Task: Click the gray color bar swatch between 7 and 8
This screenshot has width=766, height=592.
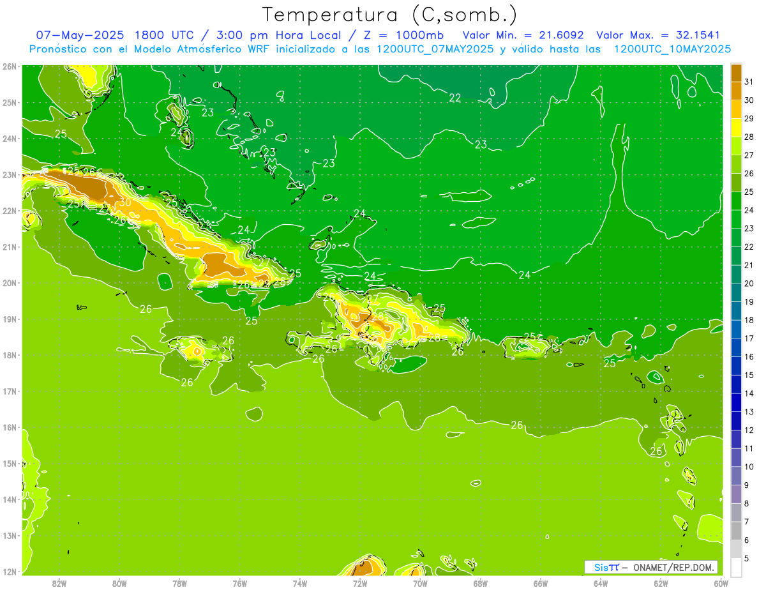Action: coord(737,512)
